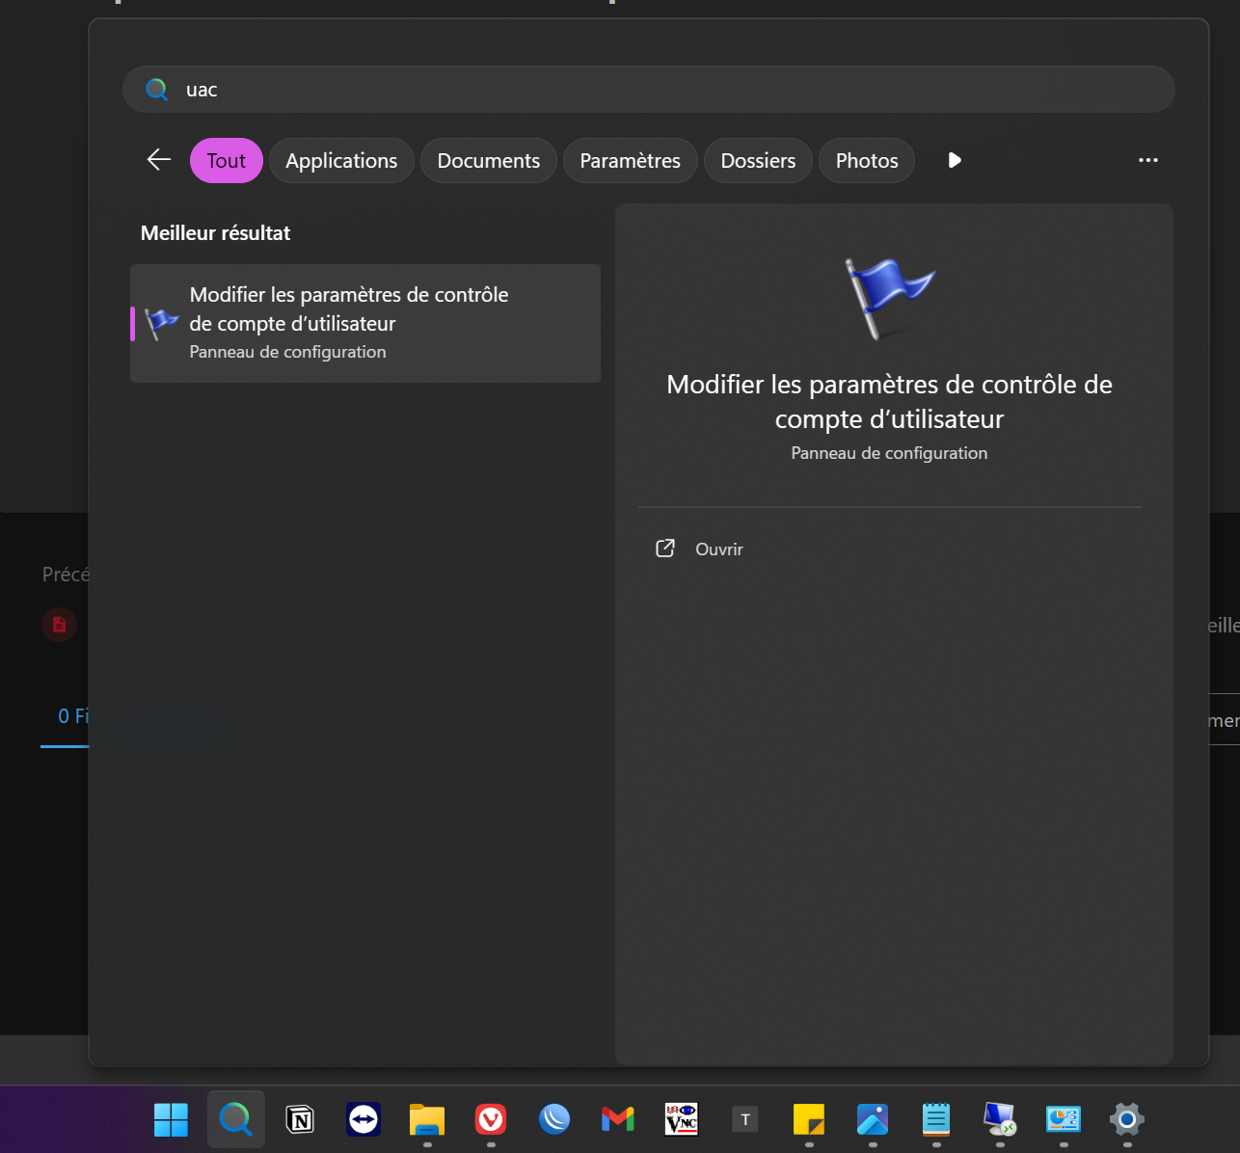
Task: Open the gray "T" app in the taskbar
Action: [745, 1119]
